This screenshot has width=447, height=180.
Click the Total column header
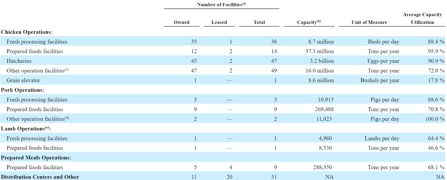259,22
